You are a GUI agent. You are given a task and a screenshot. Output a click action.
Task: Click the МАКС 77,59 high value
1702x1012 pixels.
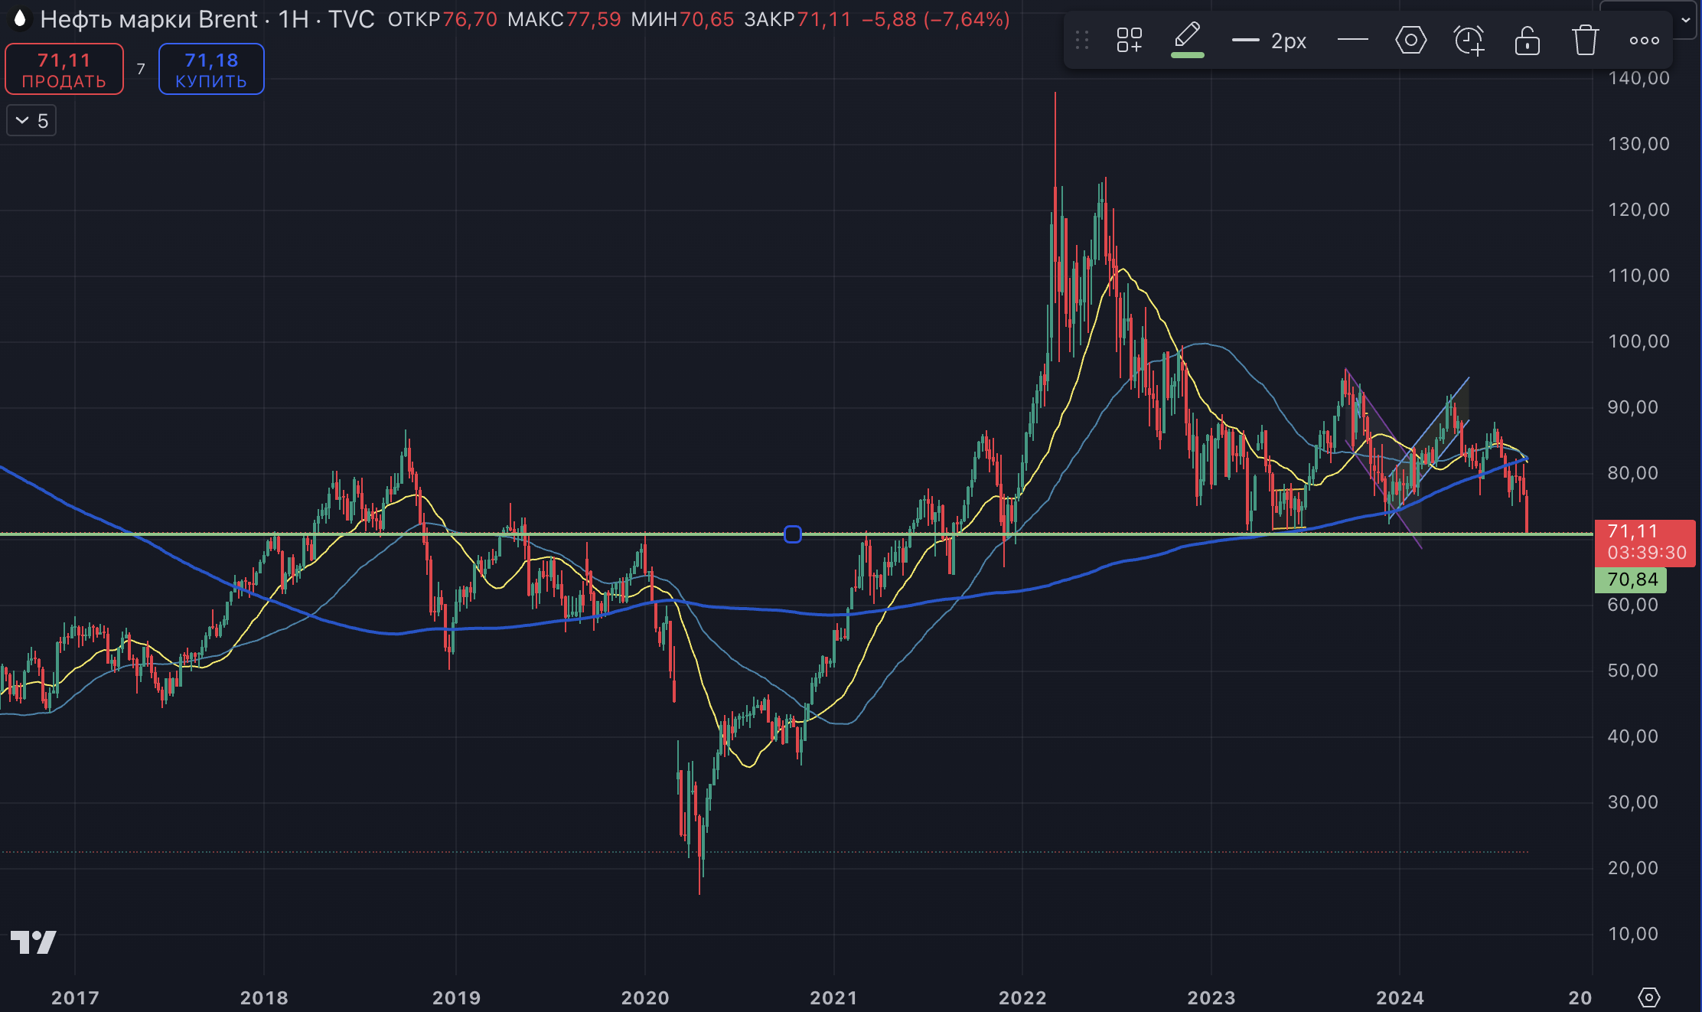pos(564,19)
